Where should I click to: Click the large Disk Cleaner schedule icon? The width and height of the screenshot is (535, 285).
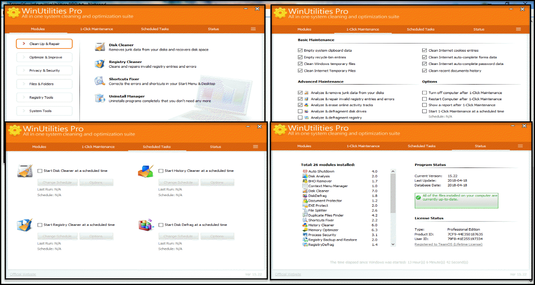(24, 171)
